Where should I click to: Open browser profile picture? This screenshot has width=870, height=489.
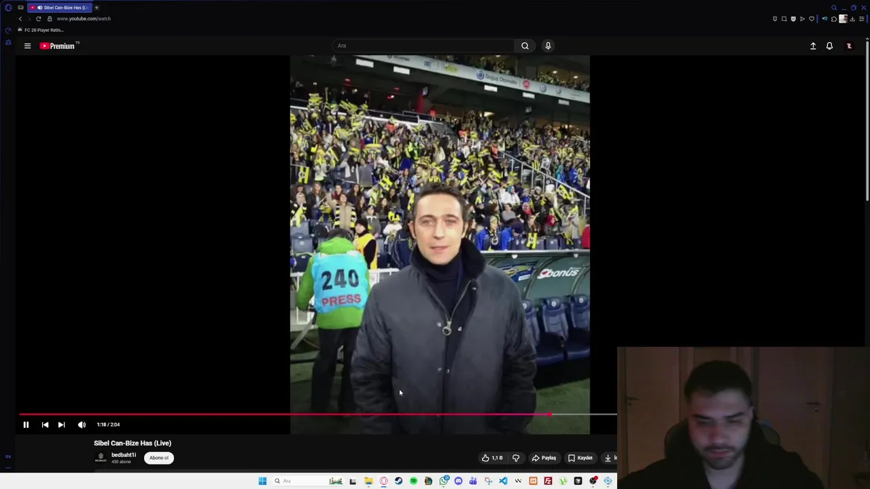[x=843, y=18]
